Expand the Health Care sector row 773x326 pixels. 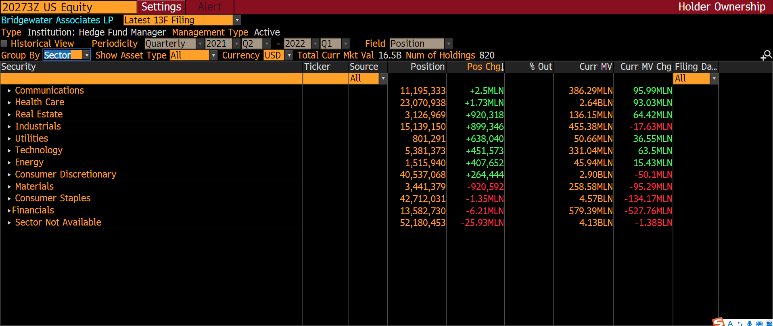(9, 103)
